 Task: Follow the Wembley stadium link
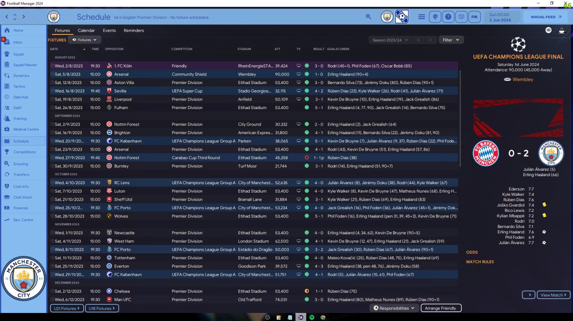pos(523,80)
